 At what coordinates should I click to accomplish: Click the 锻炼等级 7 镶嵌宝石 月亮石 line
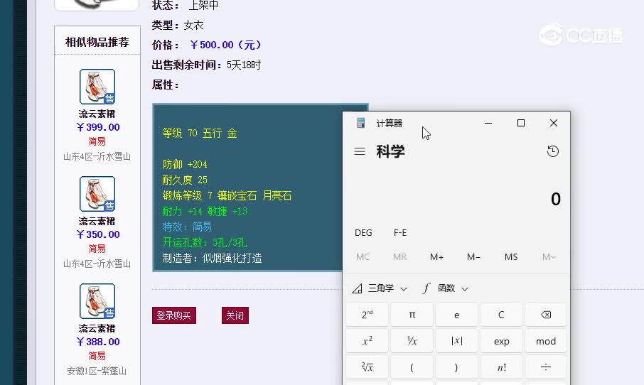(x=227, y=195)
